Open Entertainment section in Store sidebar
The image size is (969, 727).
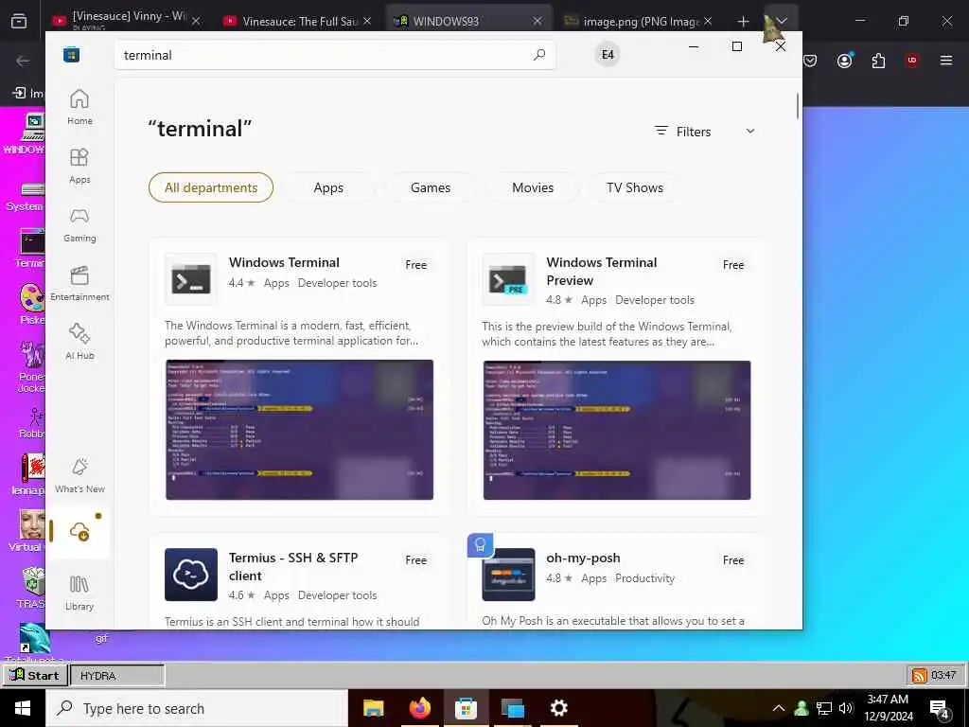79,283
